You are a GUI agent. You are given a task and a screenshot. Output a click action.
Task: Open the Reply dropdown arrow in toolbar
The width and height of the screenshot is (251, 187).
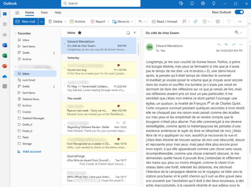point(145,22)
